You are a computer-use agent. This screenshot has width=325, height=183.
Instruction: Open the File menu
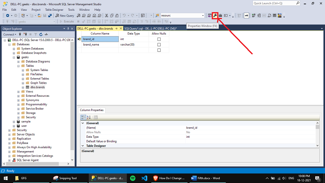5,10
